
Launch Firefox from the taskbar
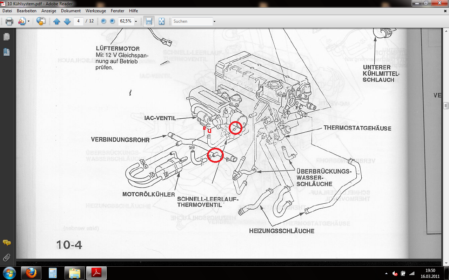pyautogui.click(x=31, y=273)
